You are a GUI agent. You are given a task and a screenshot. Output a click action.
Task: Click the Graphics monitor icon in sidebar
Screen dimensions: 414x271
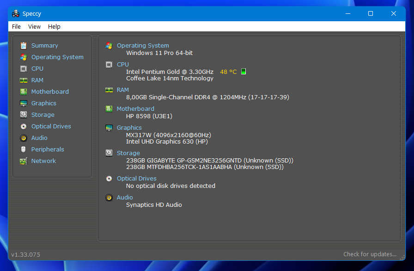click(x=24, y=103)
